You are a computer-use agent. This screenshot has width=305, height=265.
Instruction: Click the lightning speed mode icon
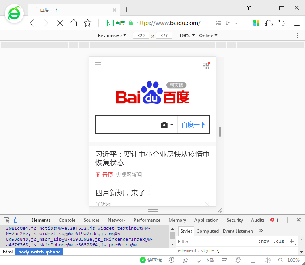227,23
